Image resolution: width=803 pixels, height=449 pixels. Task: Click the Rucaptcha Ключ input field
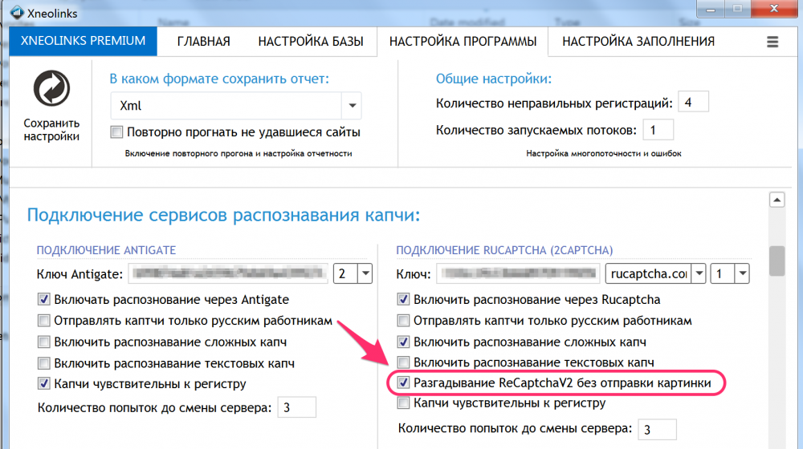tap(518, 273)
